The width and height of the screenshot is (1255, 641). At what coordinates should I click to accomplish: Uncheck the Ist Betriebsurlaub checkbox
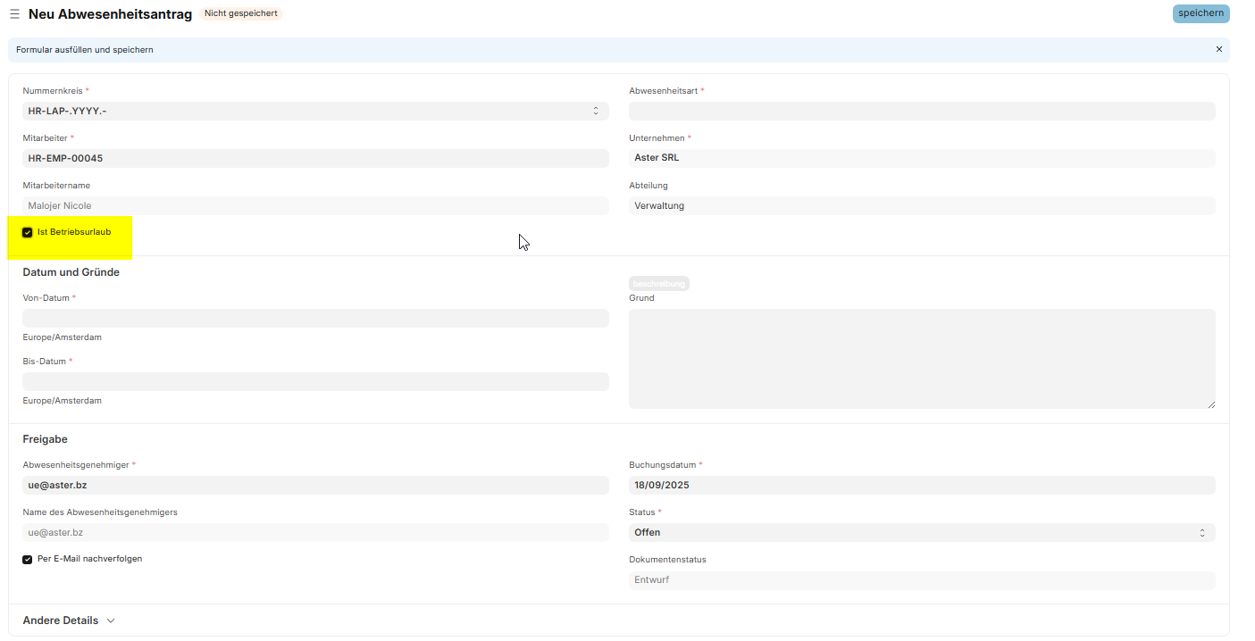click(28, 232)
